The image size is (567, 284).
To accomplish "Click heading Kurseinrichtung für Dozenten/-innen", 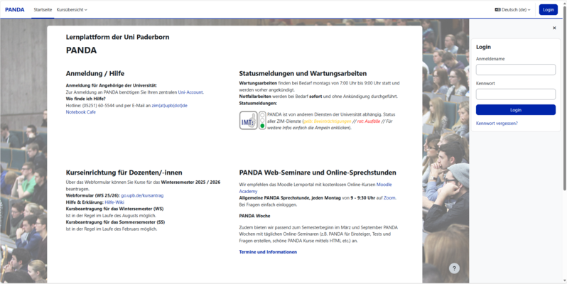I will click(124, 173).
